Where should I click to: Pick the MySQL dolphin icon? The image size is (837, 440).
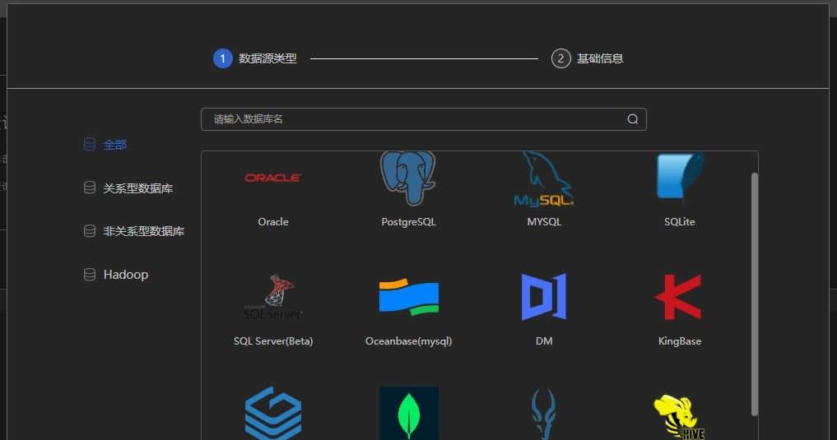pyautogui.click(x=544, y=179)
